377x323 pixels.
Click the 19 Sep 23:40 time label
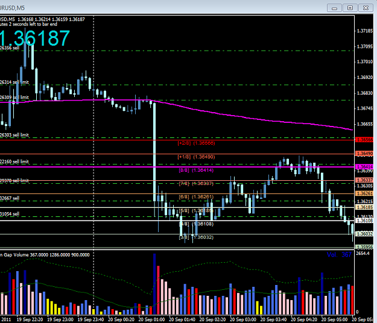(91, 319)
